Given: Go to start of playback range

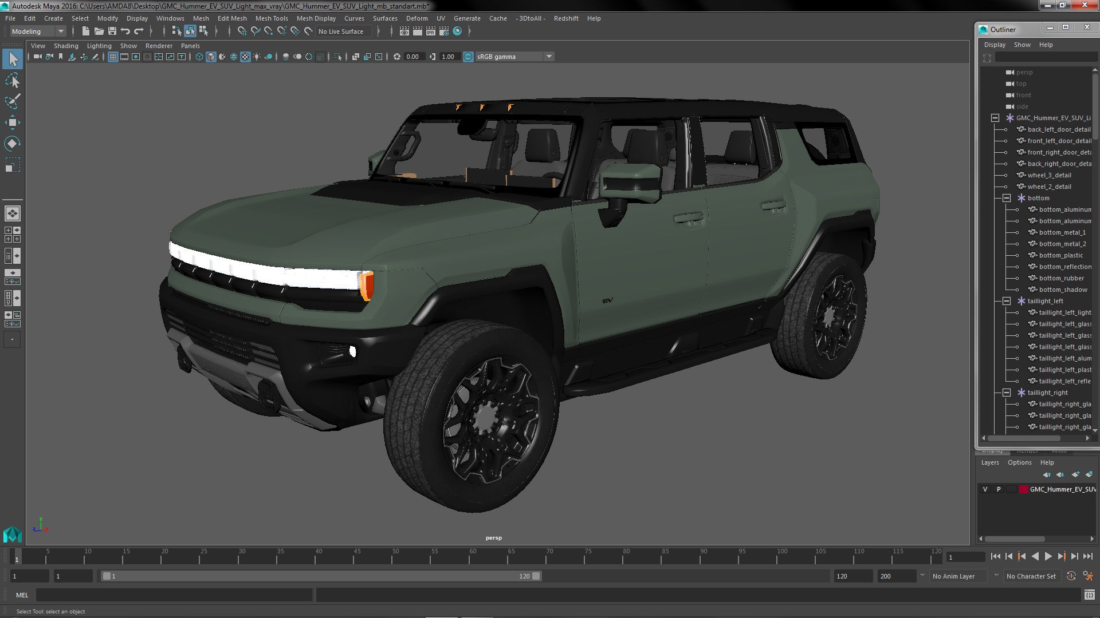Looking at the screenshot, I should click(x=995, y=556).
